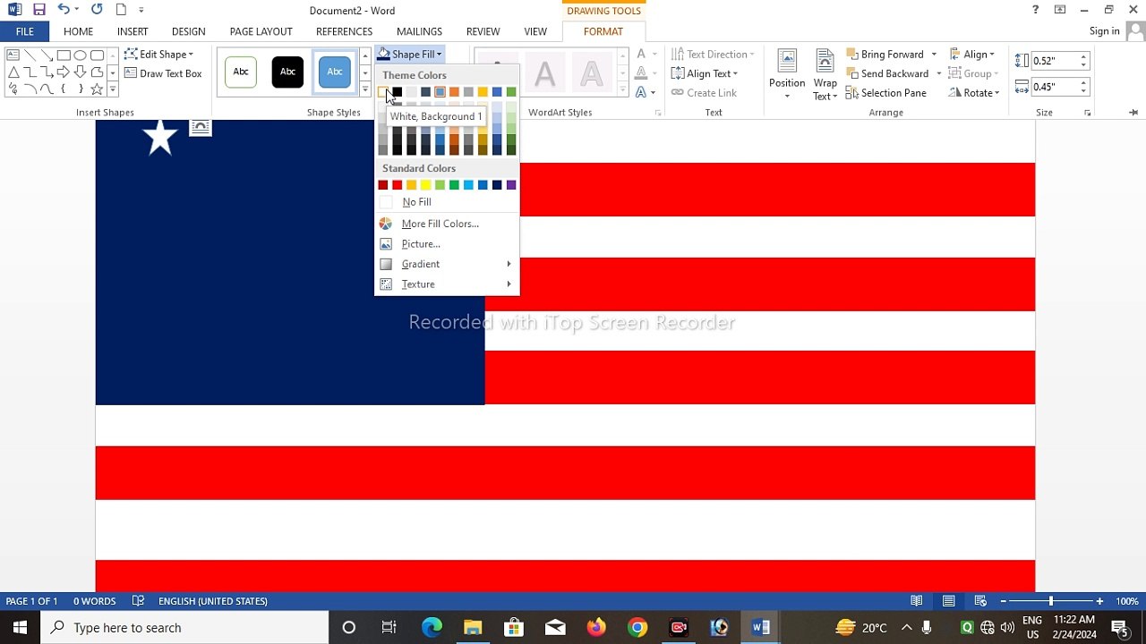Image resolution: width=1146 pixels, height=644 pixels.
Task: Expand the Shape Styles gallery with More arrow
Action: point(365,89)
